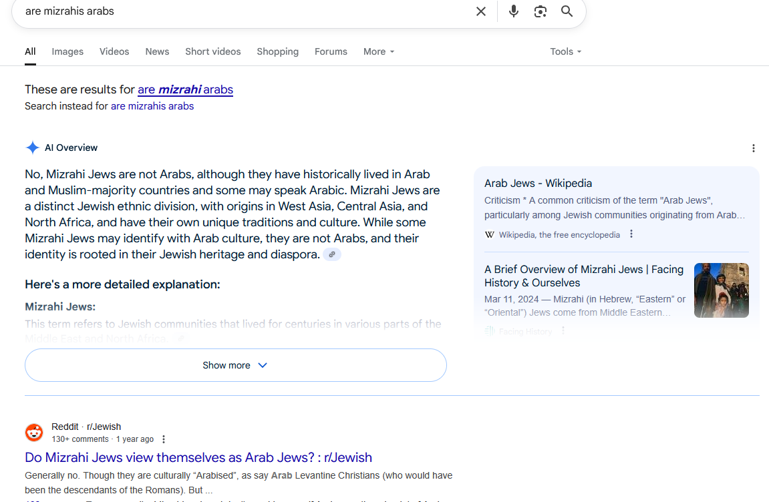769x502 pixels.
Task: Switch to the Images tab
Action: click(67, 51)
